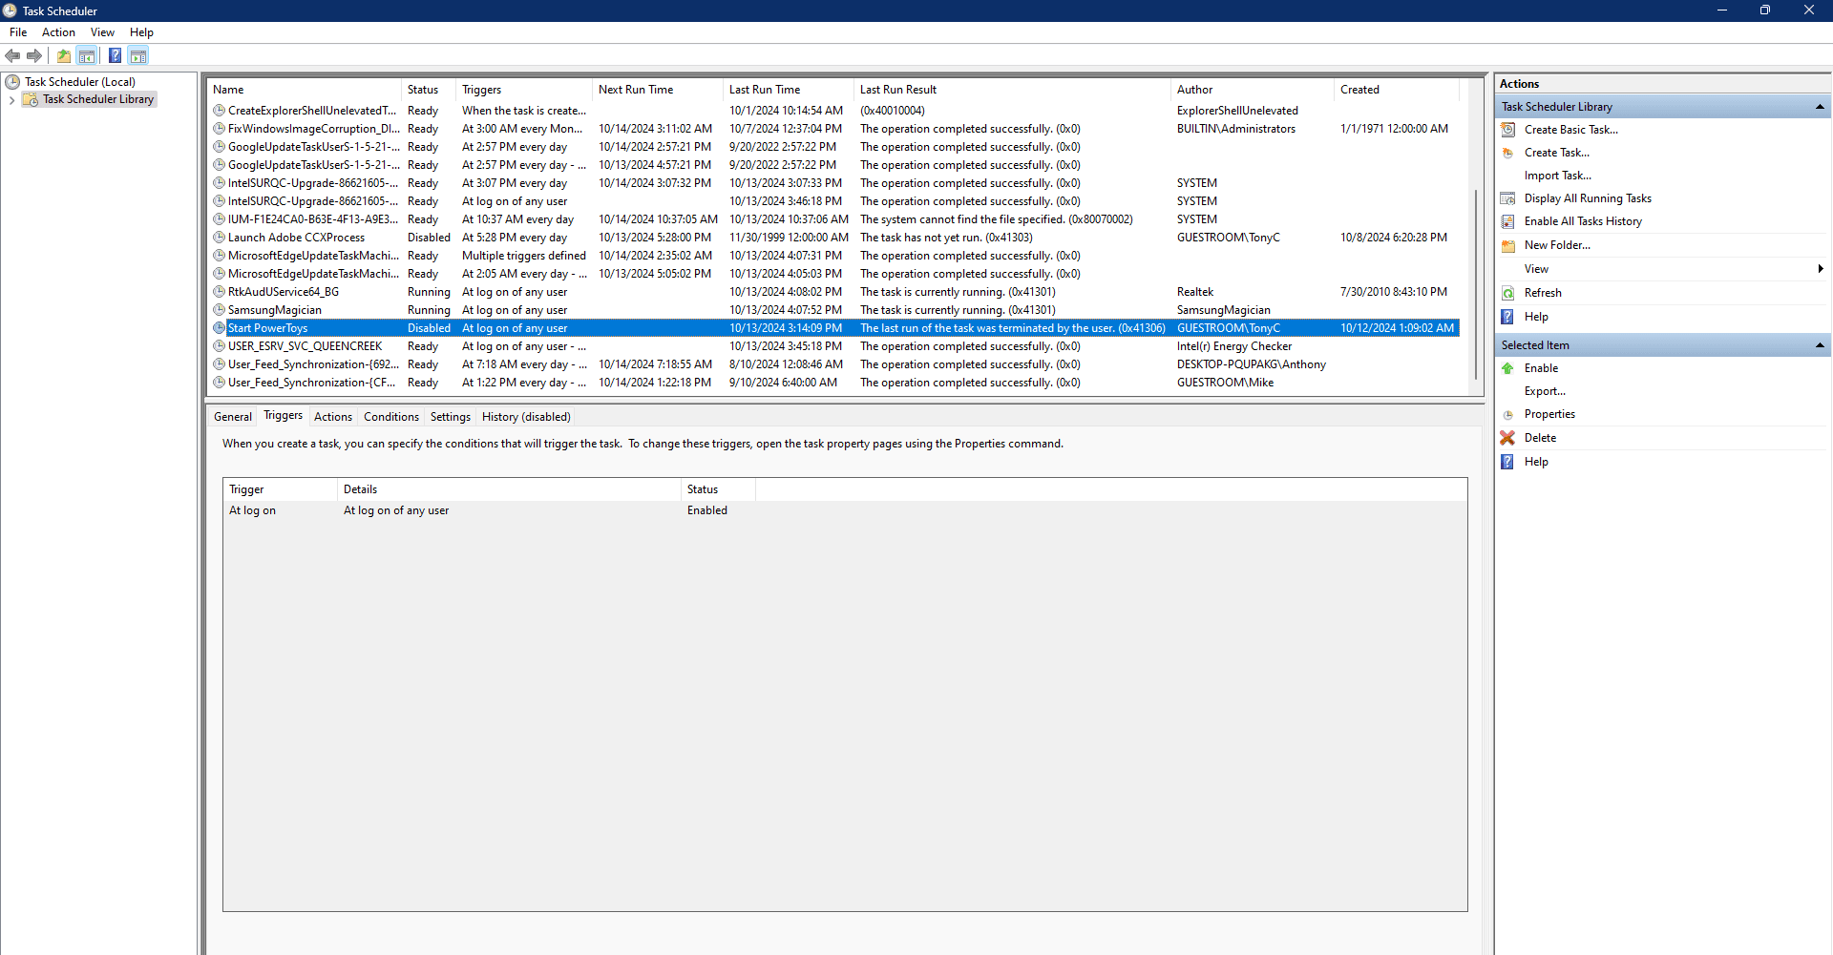The image size is (1833, 955).
Task: Sort tasks by the Status column header
Action: click(429, 90)
